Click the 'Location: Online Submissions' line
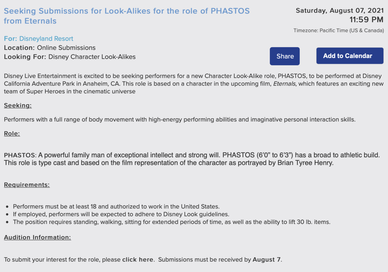The height and width of the screenshot is (272, 388). (50, 47)
